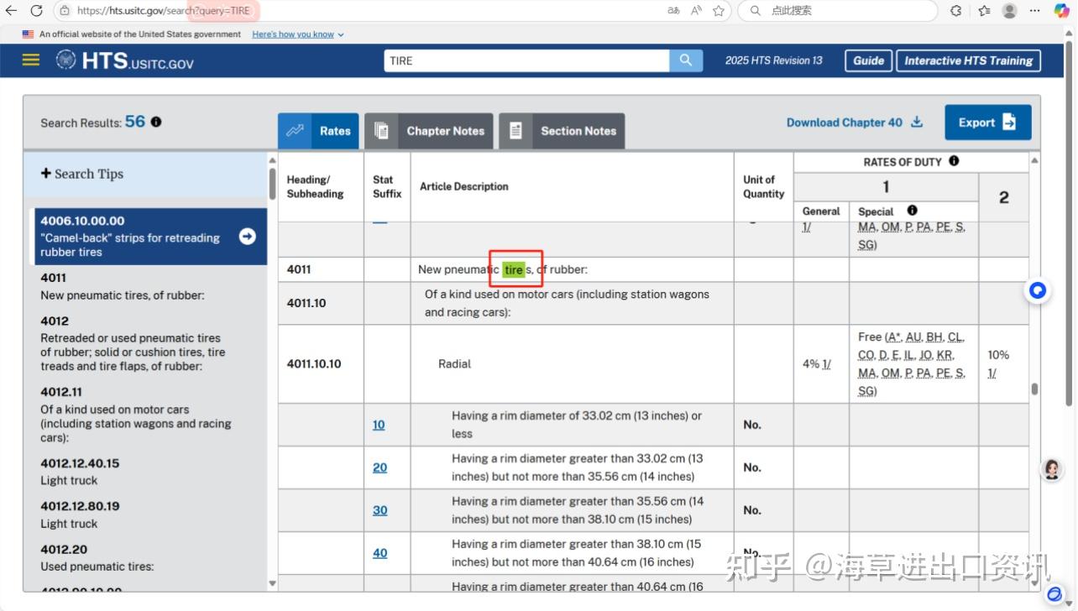Click the site info lock icon
1078x611 pixels.
coord(65,11)
